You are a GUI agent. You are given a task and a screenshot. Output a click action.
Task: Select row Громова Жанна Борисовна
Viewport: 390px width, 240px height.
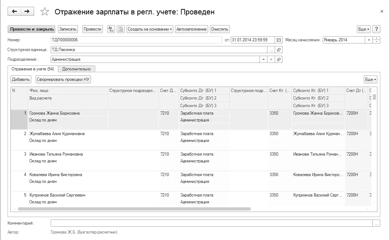[x=55, y=113]
